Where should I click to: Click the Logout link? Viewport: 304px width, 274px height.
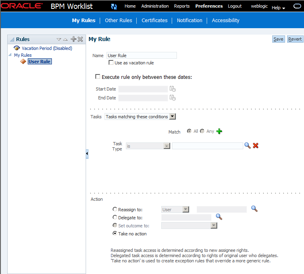pyautogui.click(x=234, y=6)
